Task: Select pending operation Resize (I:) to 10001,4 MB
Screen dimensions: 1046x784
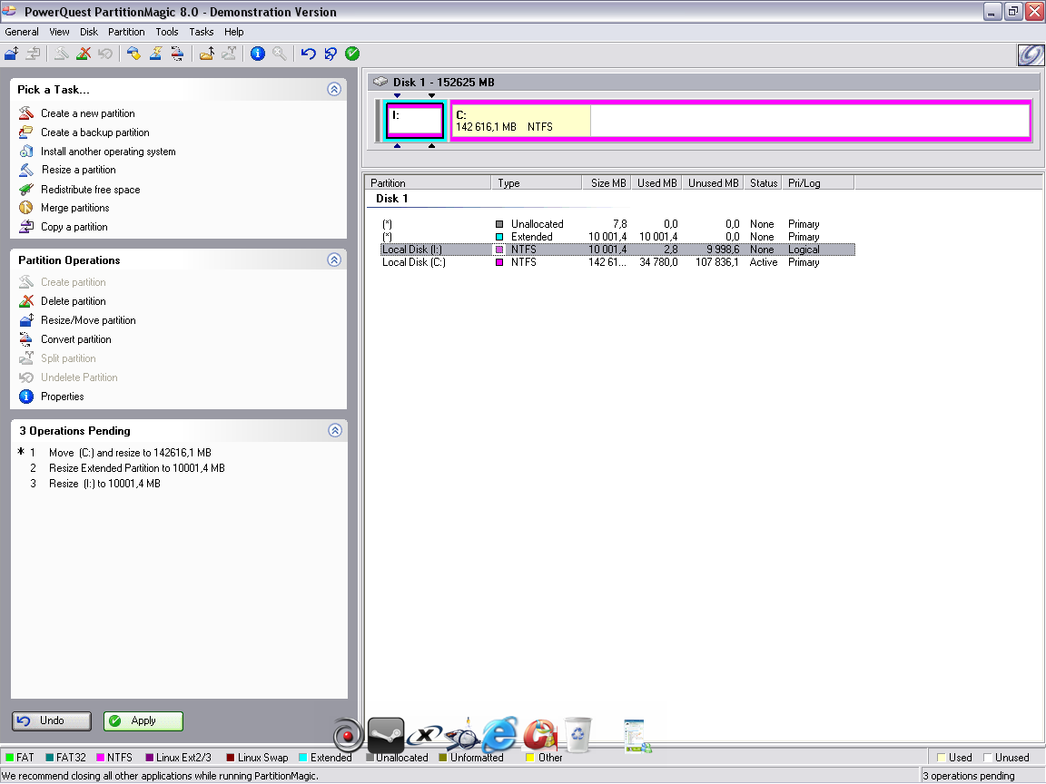Action: (x=104, y=484)
